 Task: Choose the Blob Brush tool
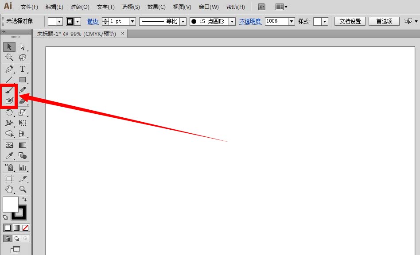tap(9, 101)
